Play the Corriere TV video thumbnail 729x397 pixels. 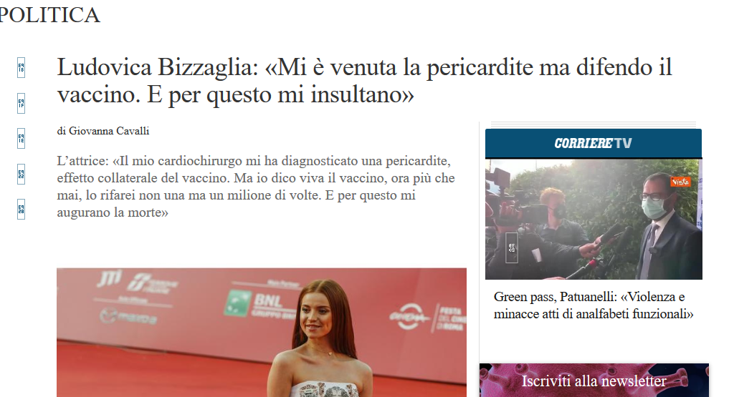[594, 219]
